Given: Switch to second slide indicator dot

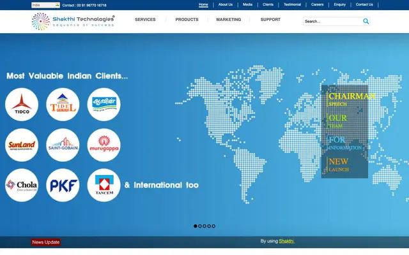Looking at the screenshot, I should point(200,226).
